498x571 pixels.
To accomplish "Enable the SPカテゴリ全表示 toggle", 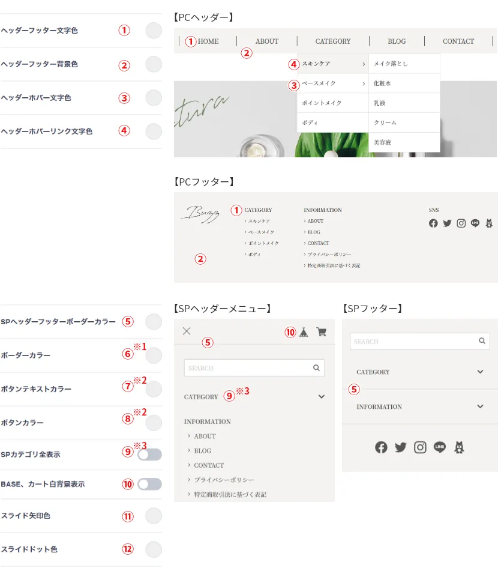I will click(x=150, y=455).
